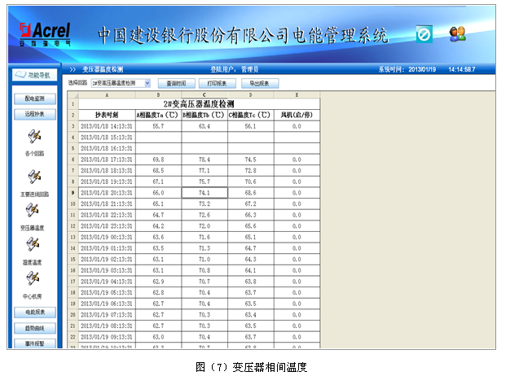Switch to 事件报警 section

35,343
